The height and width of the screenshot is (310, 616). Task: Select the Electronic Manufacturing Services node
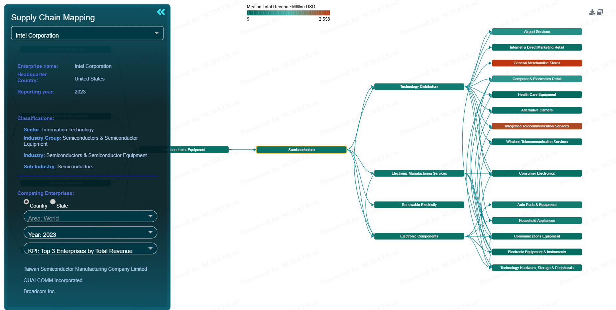tap(419, 173)
